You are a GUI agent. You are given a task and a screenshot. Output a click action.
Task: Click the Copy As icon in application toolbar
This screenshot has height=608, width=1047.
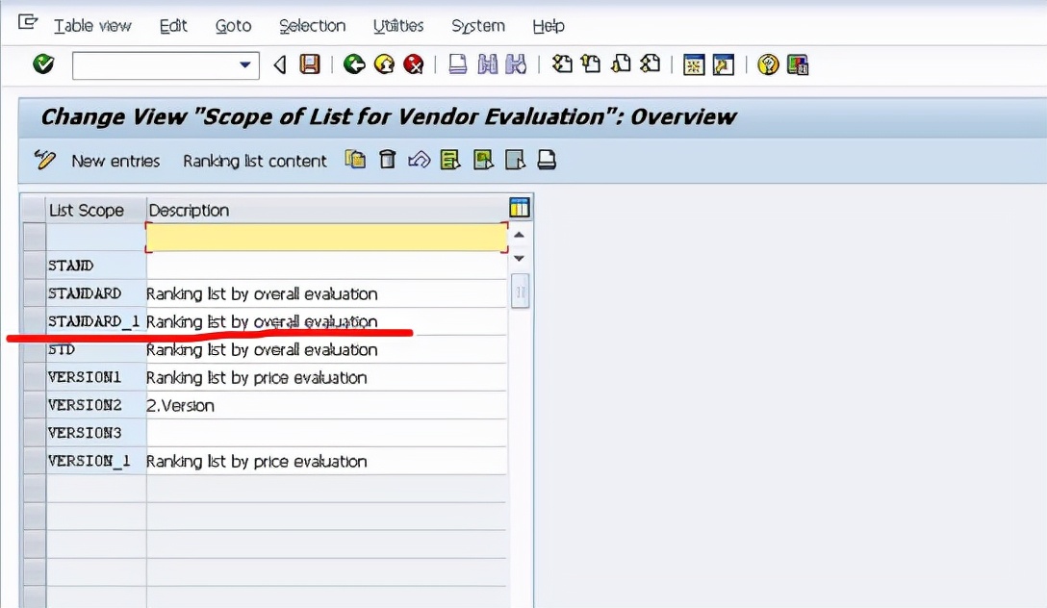click(x=355, y=160)
